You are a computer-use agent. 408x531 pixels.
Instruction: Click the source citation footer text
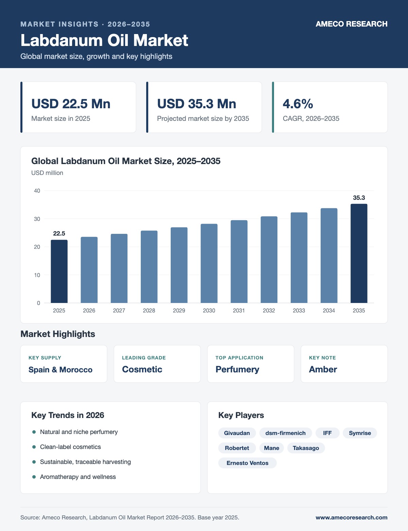(130, 517)
